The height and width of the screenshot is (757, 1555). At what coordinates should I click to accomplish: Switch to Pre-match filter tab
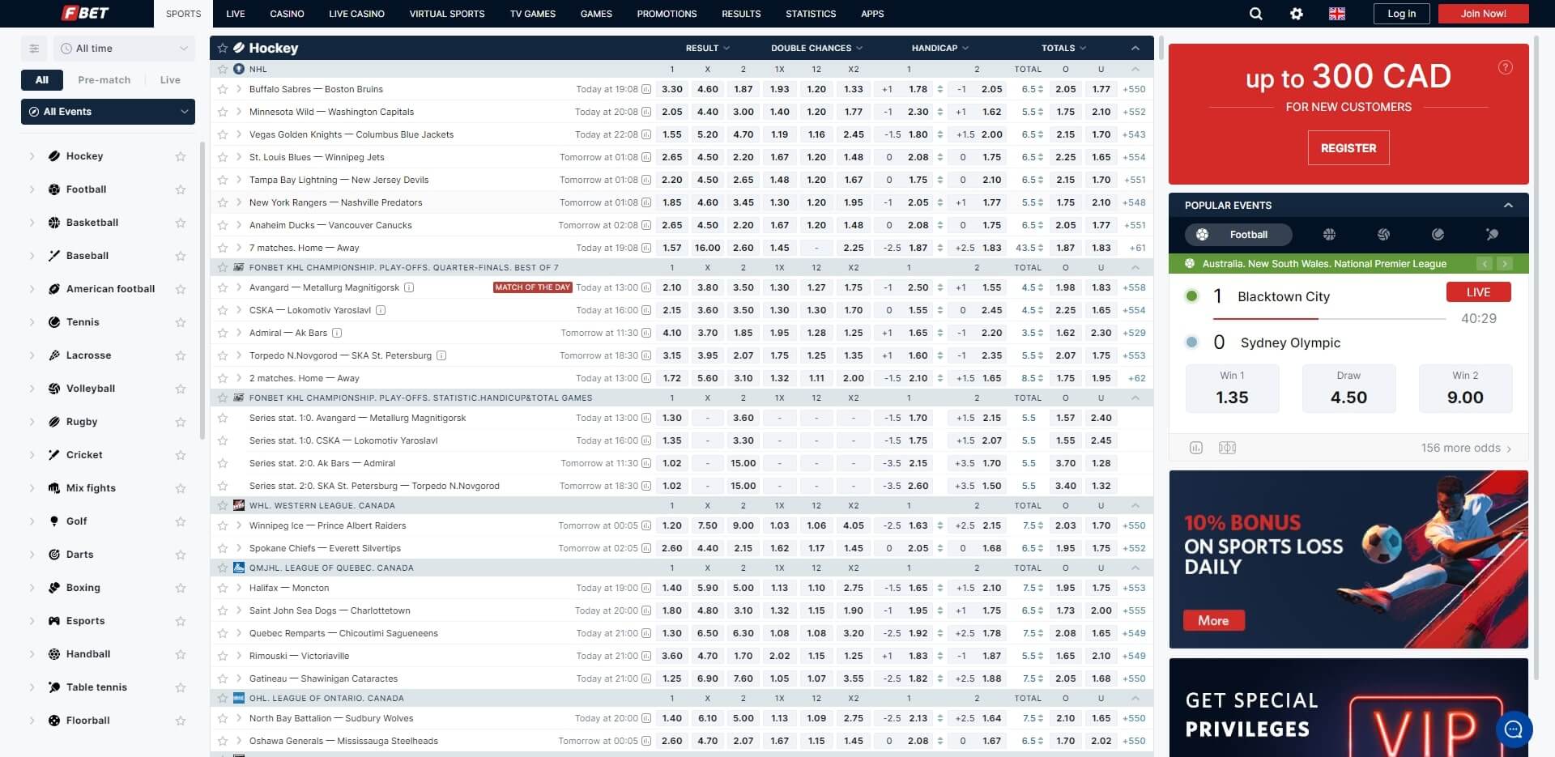(104, 80)
